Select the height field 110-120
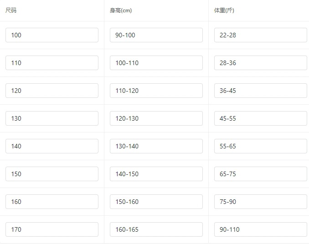 156,91
